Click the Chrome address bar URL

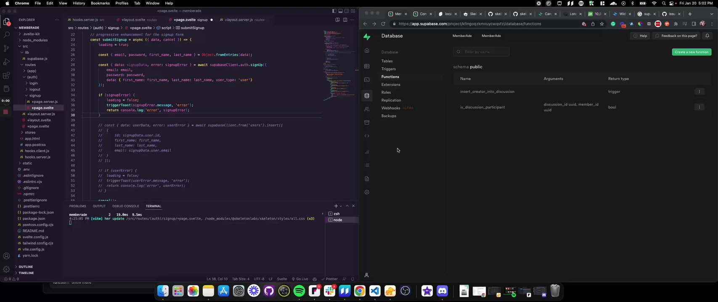coord(470,24)
